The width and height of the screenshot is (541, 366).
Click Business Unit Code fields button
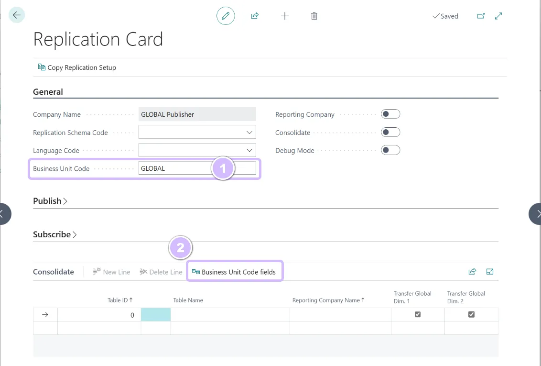(x=234, y=272)
